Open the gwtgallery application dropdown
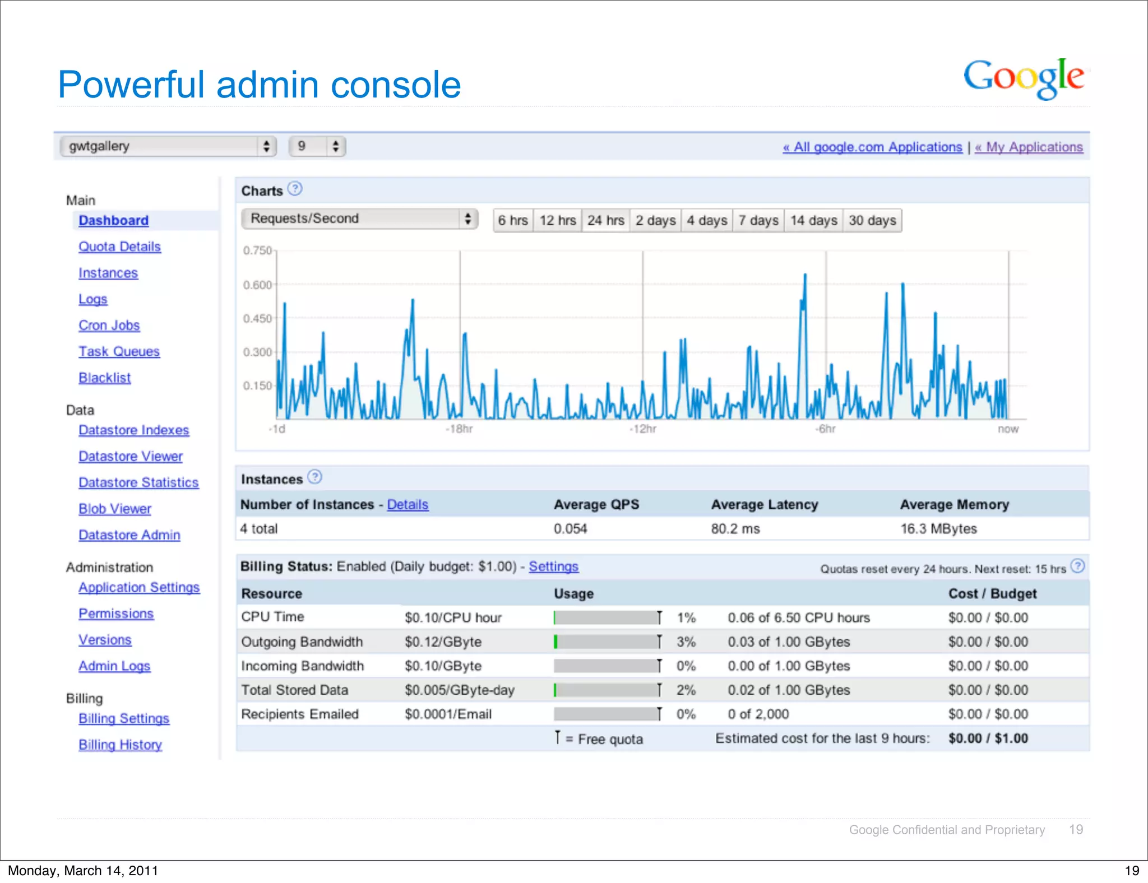Viewport: 1148px width, 883px height. (x=168, y=146)
